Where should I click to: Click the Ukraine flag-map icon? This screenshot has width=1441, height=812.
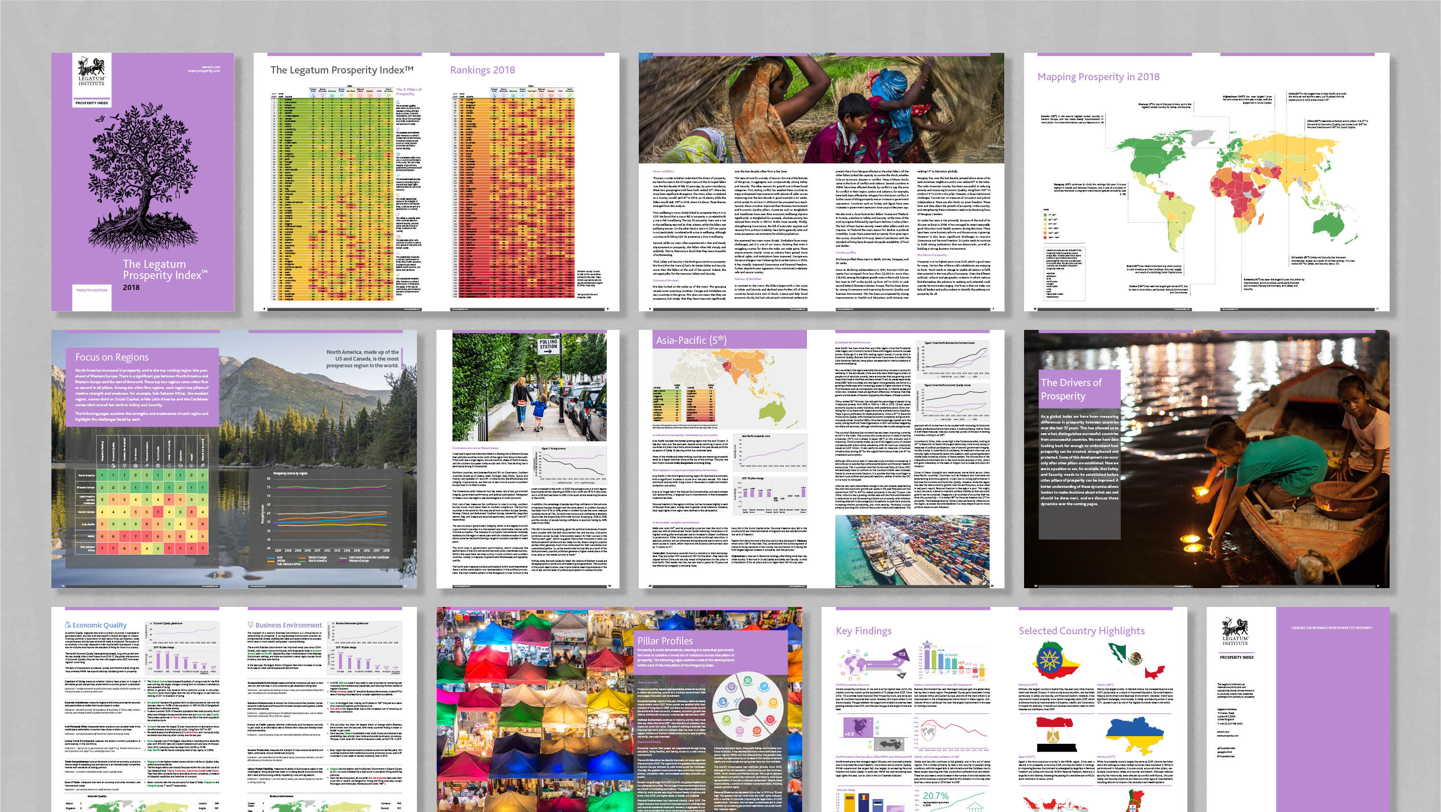tap(1136, 736)
